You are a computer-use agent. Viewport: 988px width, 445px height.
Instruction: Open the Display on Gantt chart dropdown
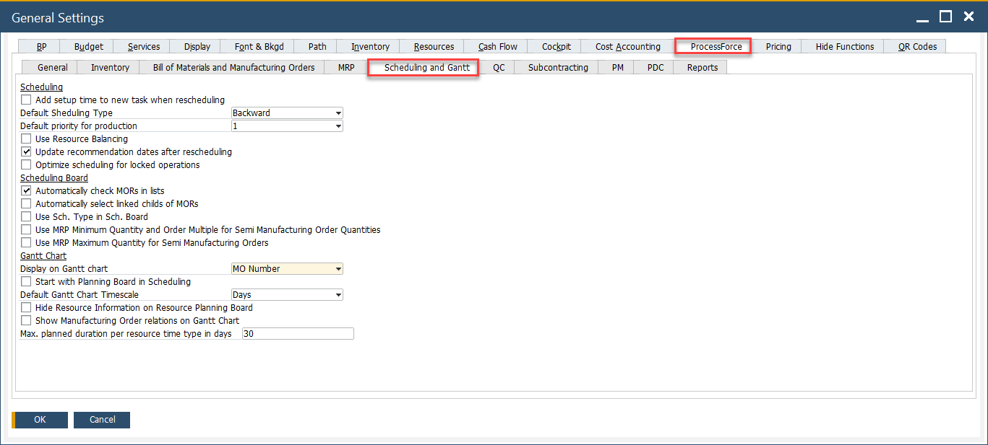338,268
